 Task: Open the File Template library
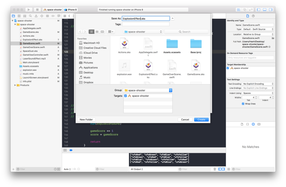pos(242,124)
